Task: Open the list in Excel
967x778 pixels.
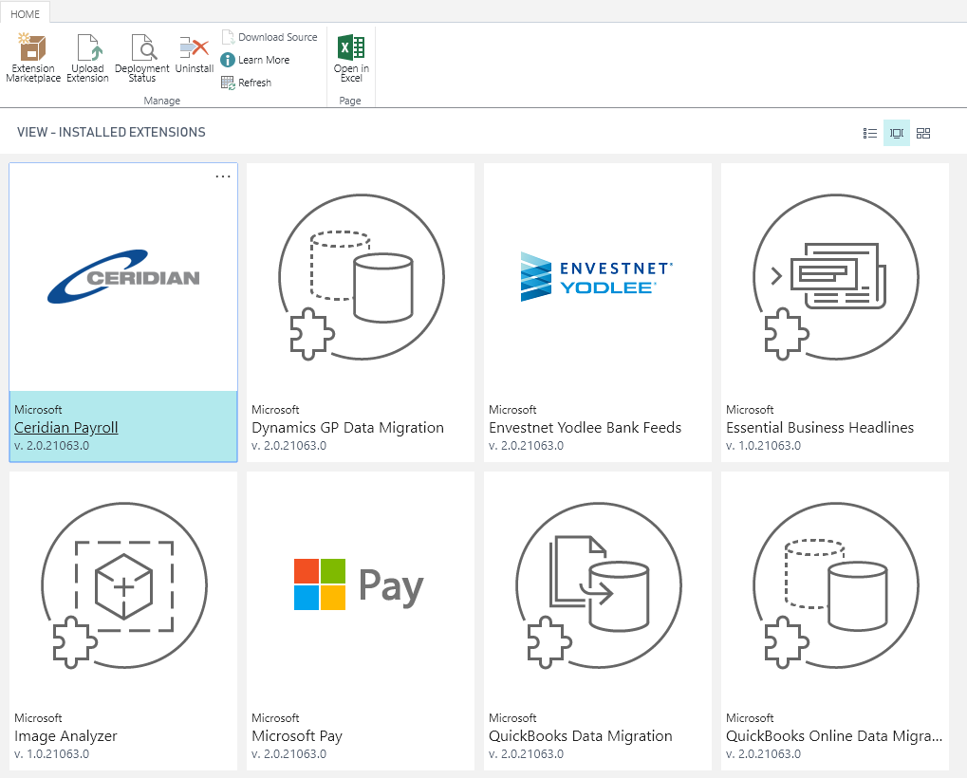Action: 351,58
